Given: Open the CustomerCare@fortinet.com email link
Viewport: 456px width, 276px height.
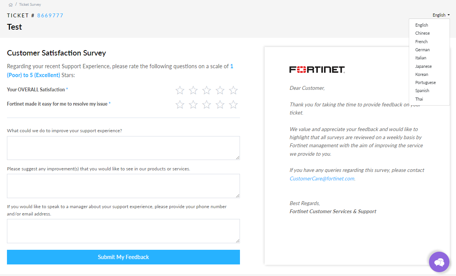Looking at the screenshot, I should coord(322,178).
